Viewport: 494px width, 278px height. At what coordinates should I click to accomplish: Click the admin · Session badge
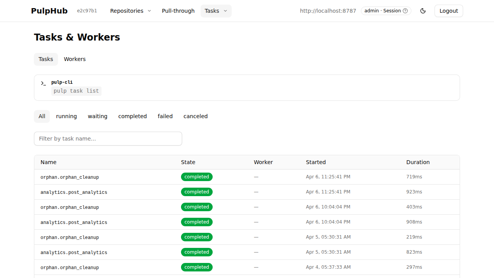(386, 11)
